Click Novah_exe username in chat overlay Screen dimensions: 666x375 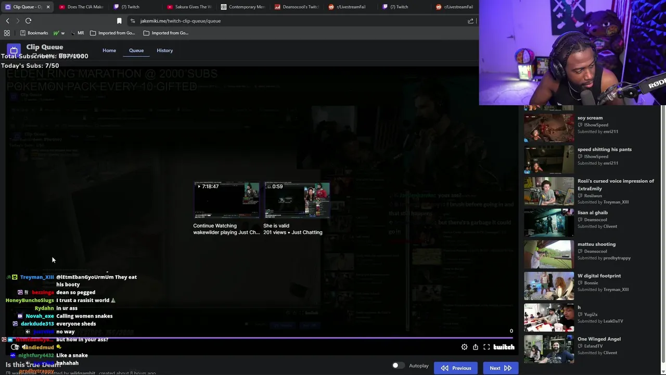click(40, 316)
